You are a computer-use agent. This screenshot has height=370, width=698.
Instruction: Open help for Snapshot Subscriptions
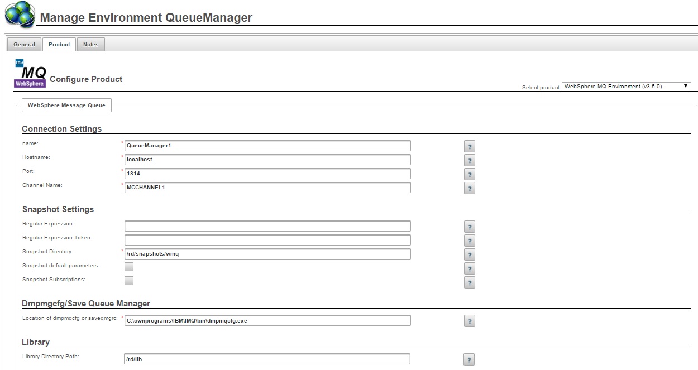point(470,282)
